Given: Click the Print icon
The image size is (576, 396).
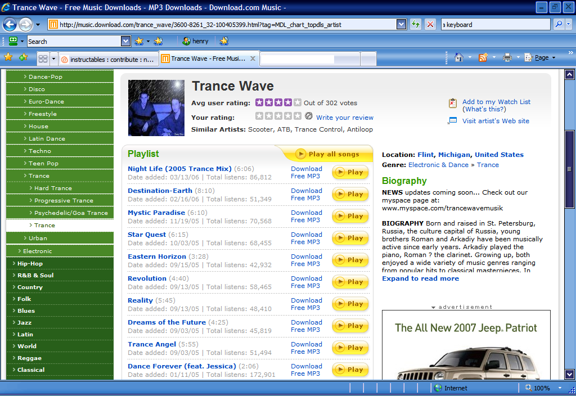Looking at the screenshot, I should tap(507, 57).
